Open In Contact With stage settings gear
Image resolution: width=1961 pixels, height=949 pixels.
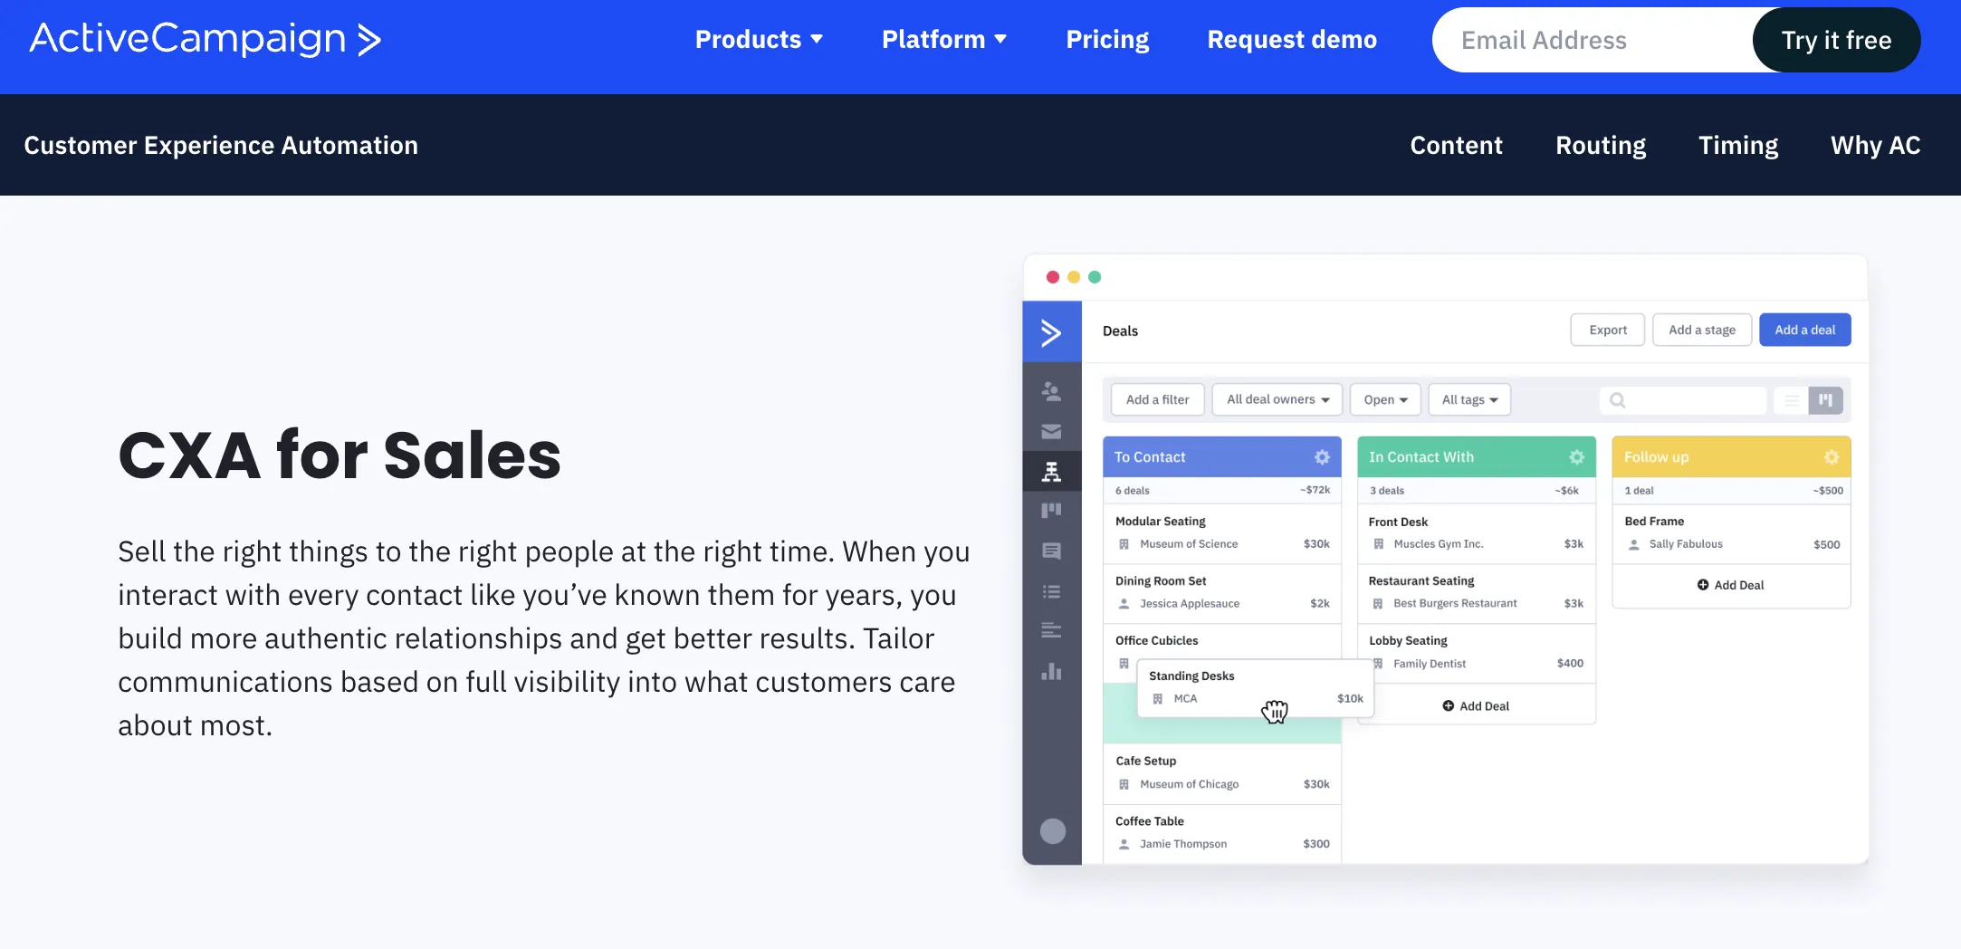coord(1576,457)
